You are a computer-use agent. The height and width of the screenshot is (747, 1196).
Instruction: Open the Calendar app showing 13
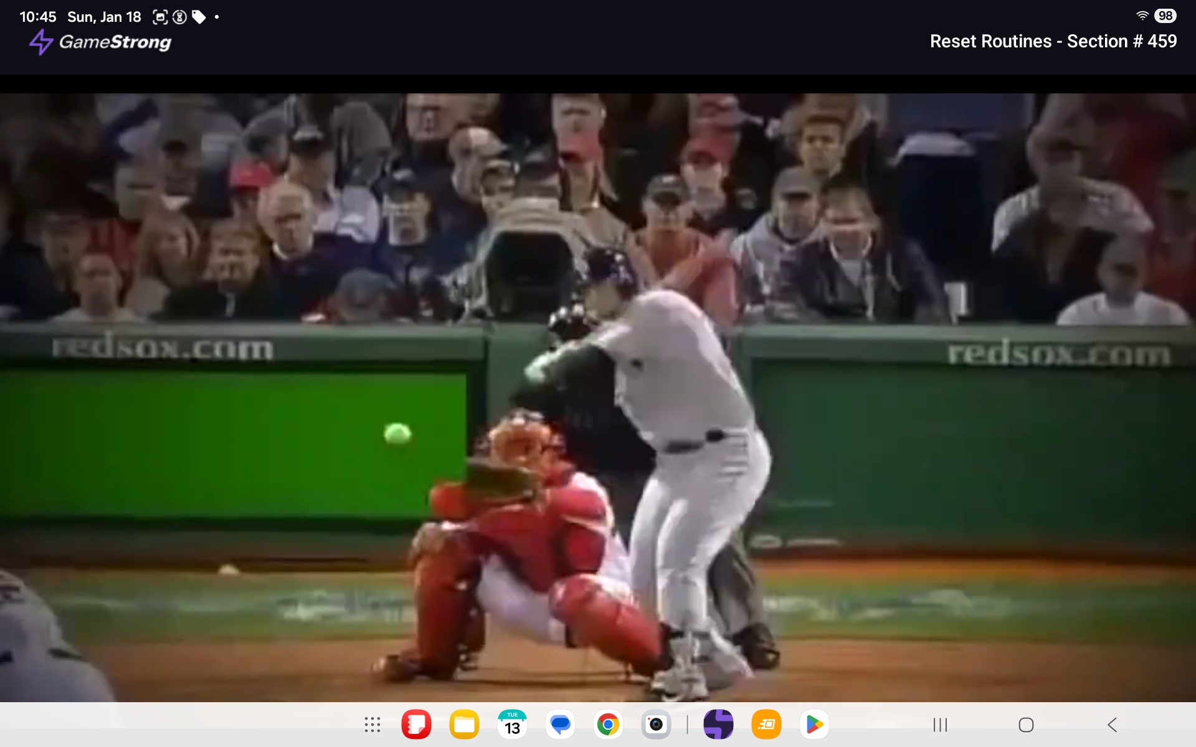pyautogui.click(x=513, y=725)
